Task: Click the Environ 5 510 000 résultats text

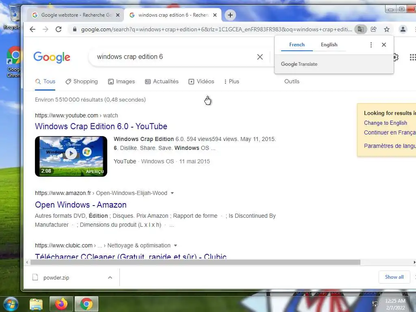Action: [x=90, y=100]
